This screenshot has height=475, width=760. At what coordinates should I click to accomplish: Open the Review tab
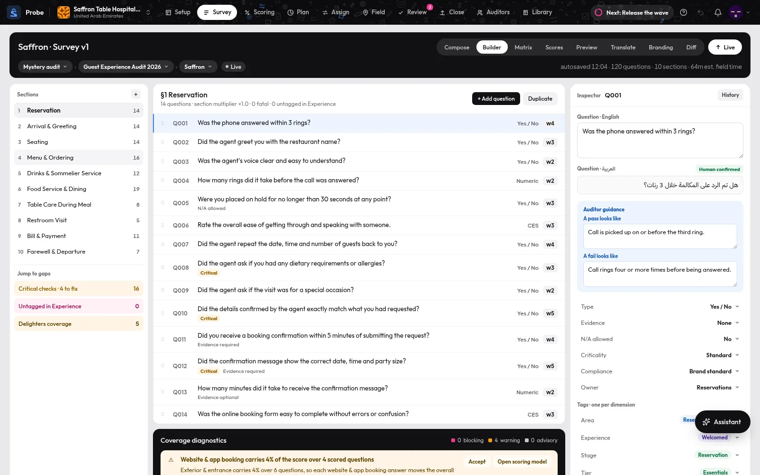click(x=412, y=12)
